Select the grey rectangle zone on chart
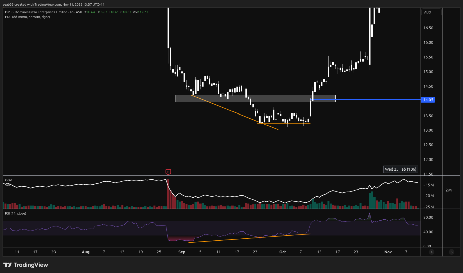This screenshot has height=273, width=463. (x=209, y=98)
